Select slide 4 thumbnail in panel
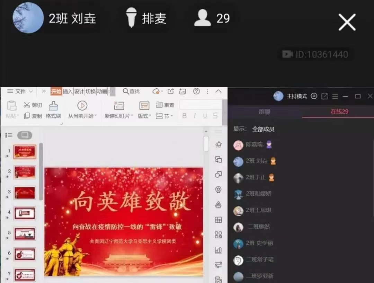374x283 pixels. (x=25, y=213)
